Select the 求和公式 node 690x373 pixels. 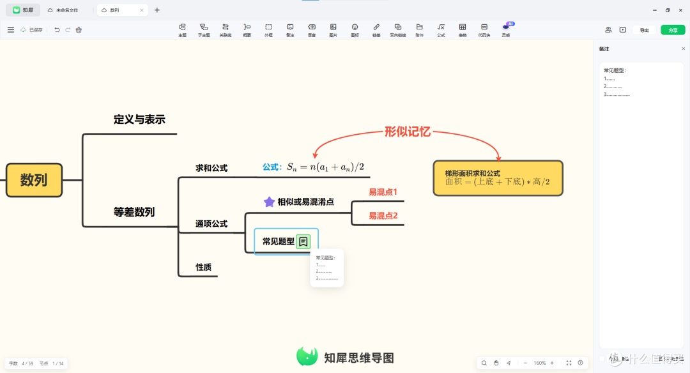coord(211,168)
